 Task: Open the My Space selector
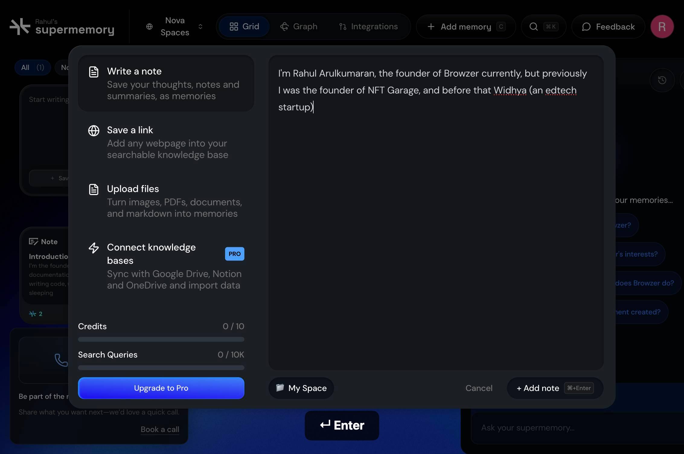(301, 388)
